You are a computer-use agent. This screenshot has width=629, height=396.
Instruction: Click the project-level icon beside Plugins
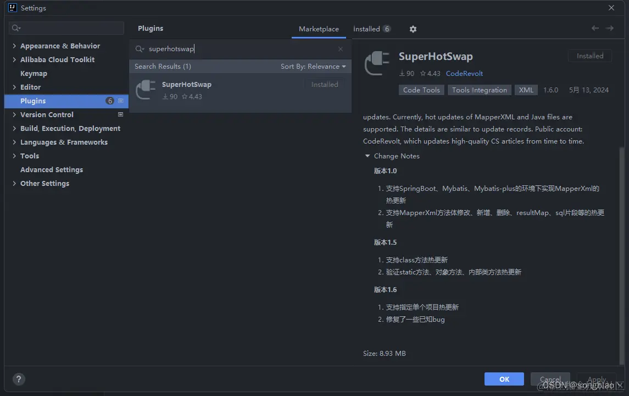coord(120,101)
